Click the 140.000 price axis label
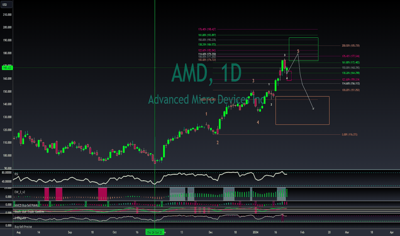 tap(7, 104)
